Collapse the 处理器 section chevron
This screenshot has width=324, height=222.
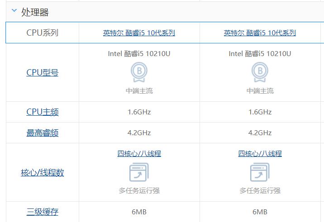click(x=14, y=10)
